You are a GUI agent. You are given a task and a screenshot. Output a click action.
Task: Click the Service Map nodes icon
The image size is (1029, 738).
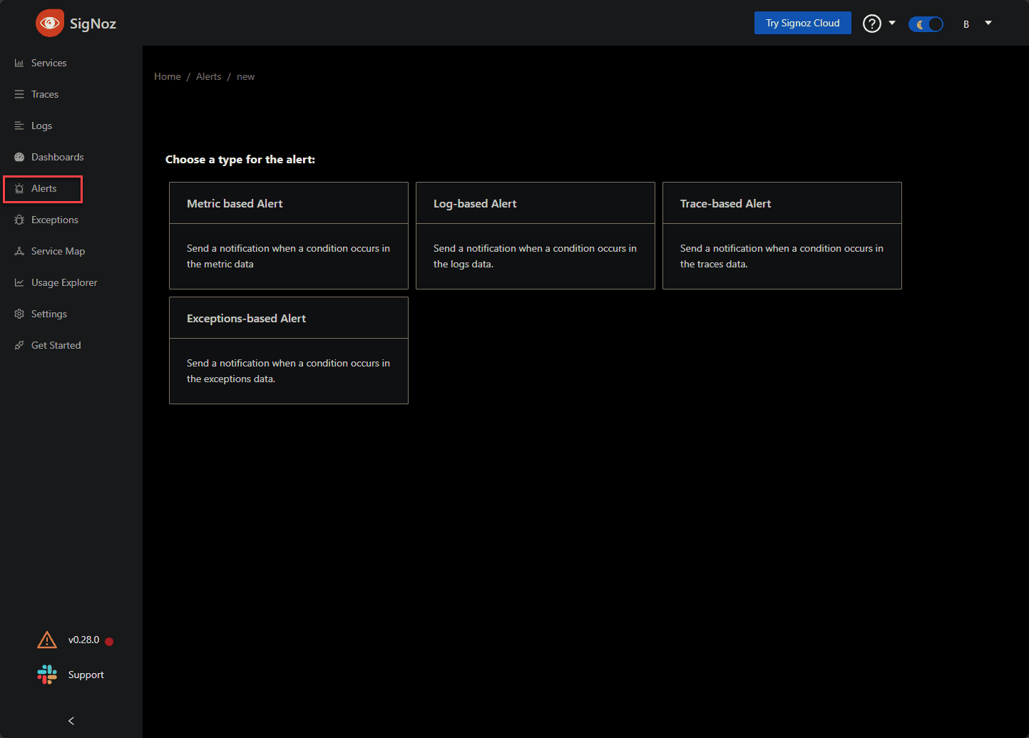pos(19,251)
